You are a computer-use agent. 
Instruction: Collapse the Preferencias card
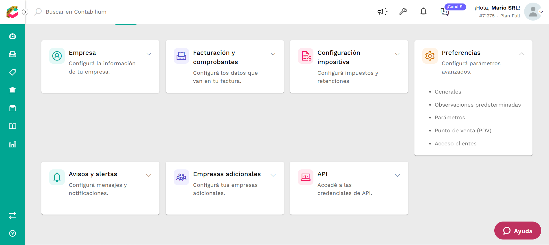pyautogui.click(x=522, y=54)
